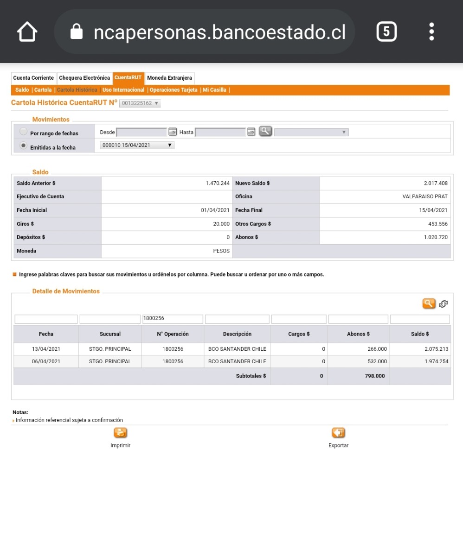The height and width of the screenshot is (556, 463).
Task: Tap the browser home icon
Action: tap(27, 32)
